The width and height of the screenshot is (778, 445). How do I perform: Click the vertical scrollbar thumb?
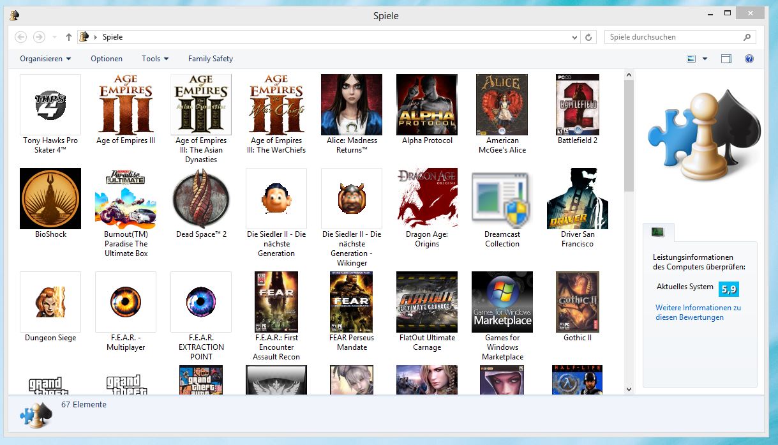(x=629, y=135)
